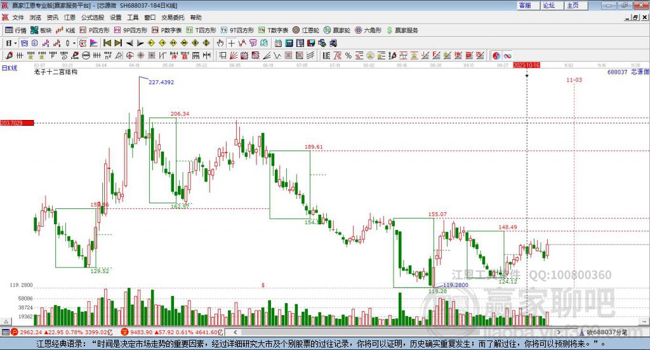Click the grid icon in status bar
Screen dimensions: 650x350
(5, 332)
